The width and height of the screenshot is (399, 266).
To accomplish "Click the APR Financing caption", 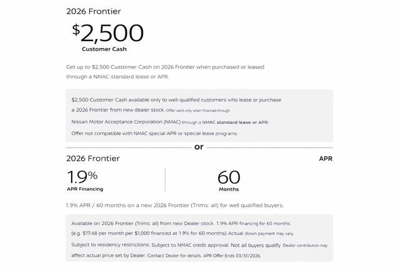I will pyautogui.click(x=85, y=189).
